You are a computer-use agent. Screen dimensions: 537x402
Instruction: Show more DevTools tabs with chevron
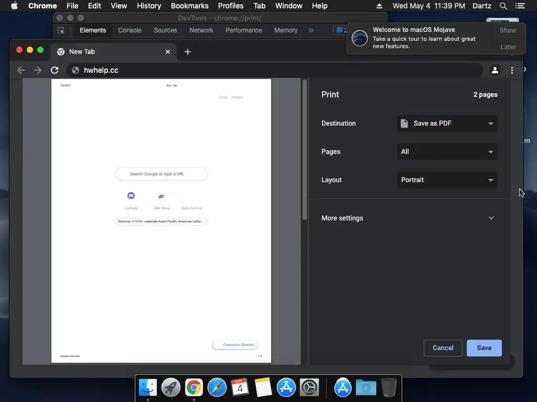311,30
